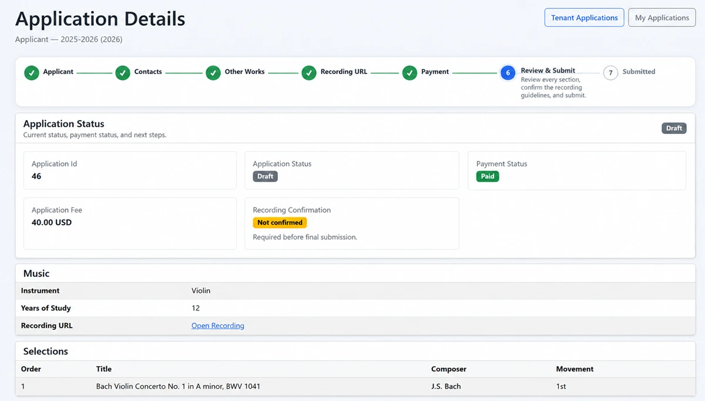Click the Composer column header
The image size is (705, 401).
click(x=449, y=369)
